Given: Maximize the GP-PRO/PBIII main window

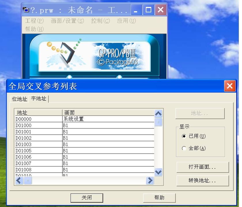Looking at the screenshot, I should 149,10.
